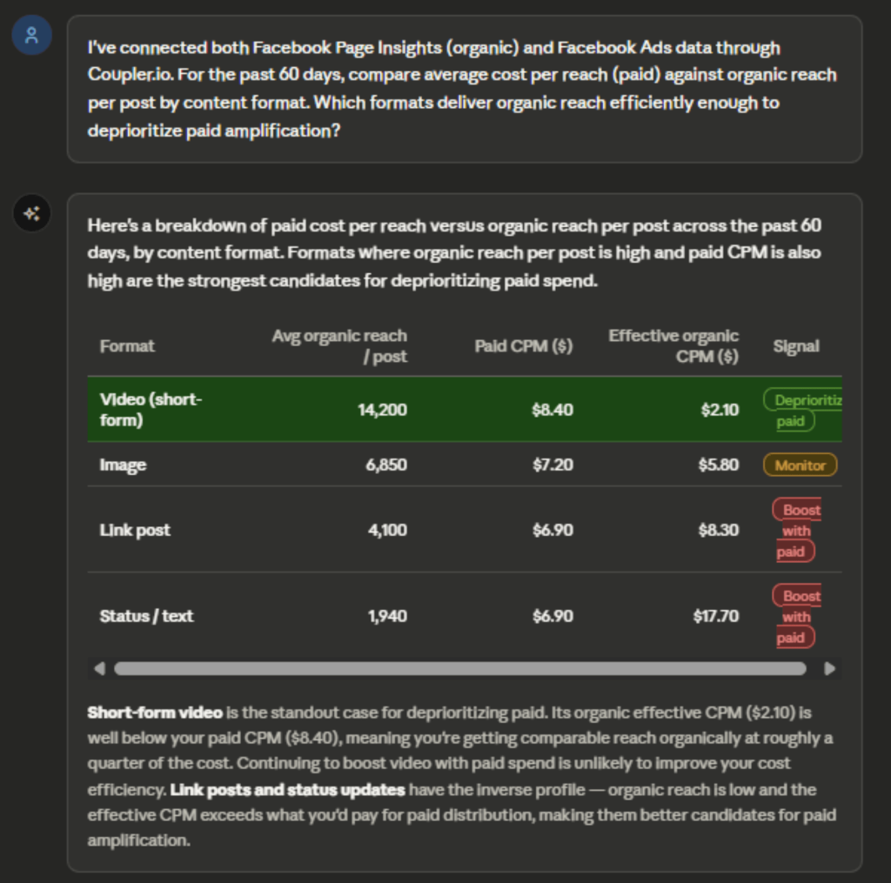Click the $8.30 effective organic CPM cell
Viewport: 891px width, 883px height.
pyautogui.click(x=719, y=530)
